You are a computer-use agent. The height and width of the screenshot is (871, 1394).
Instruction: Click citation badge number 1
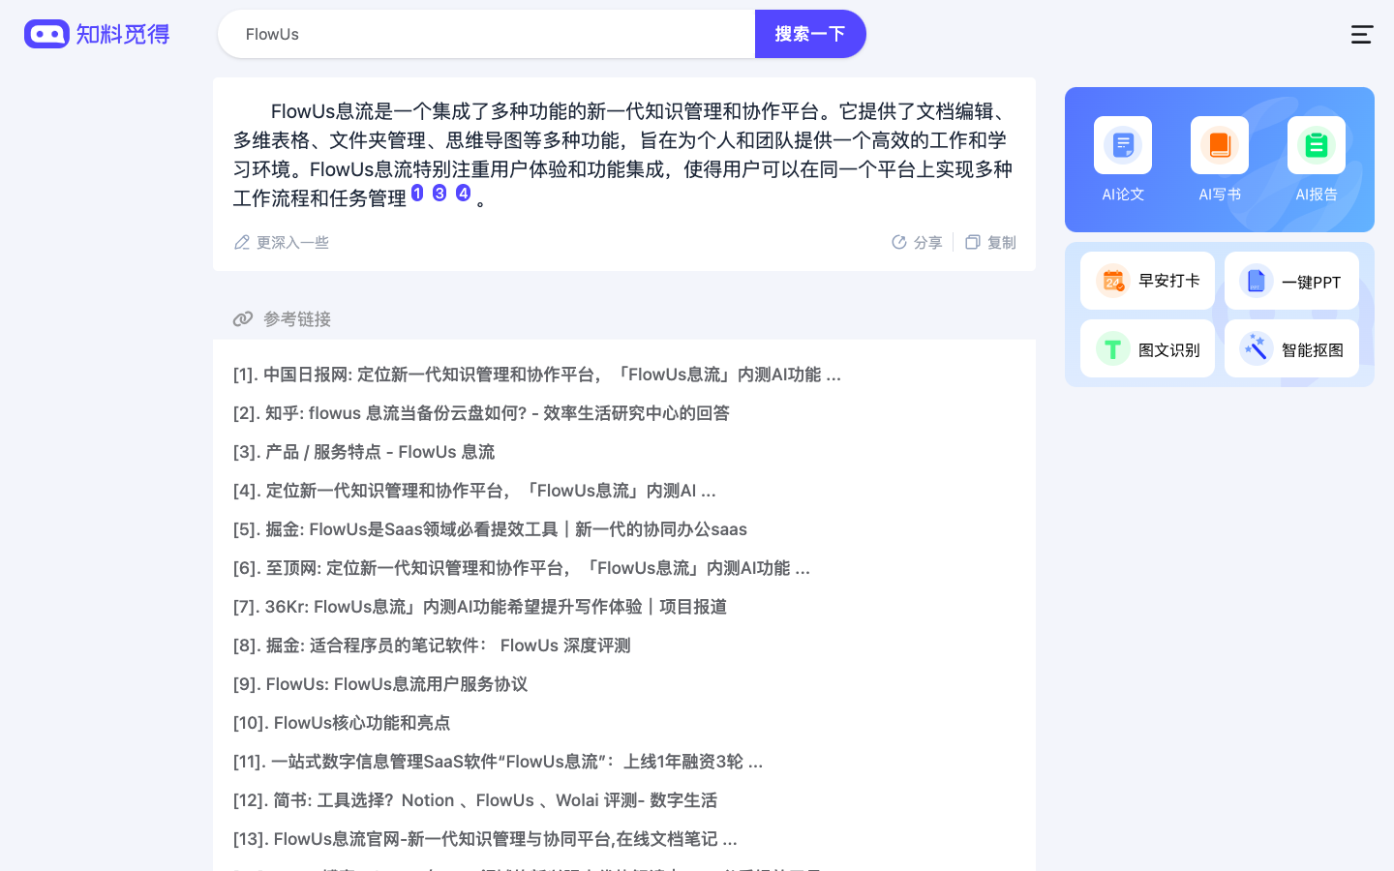pyautogui.click(x=417, y=193)
